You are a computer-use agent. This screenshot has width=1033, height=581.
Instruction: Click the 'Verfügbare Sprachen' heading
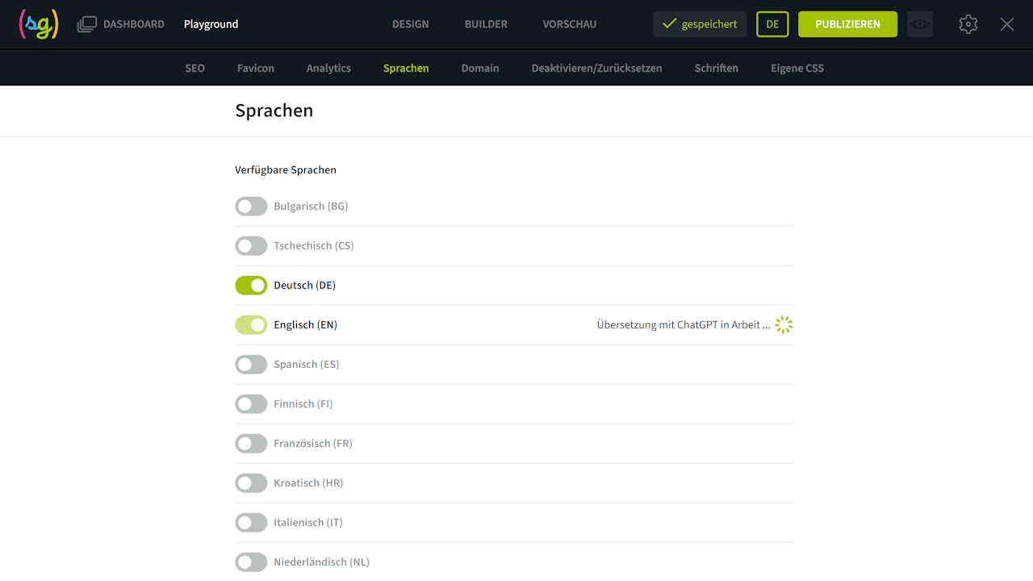click(286, 169)
